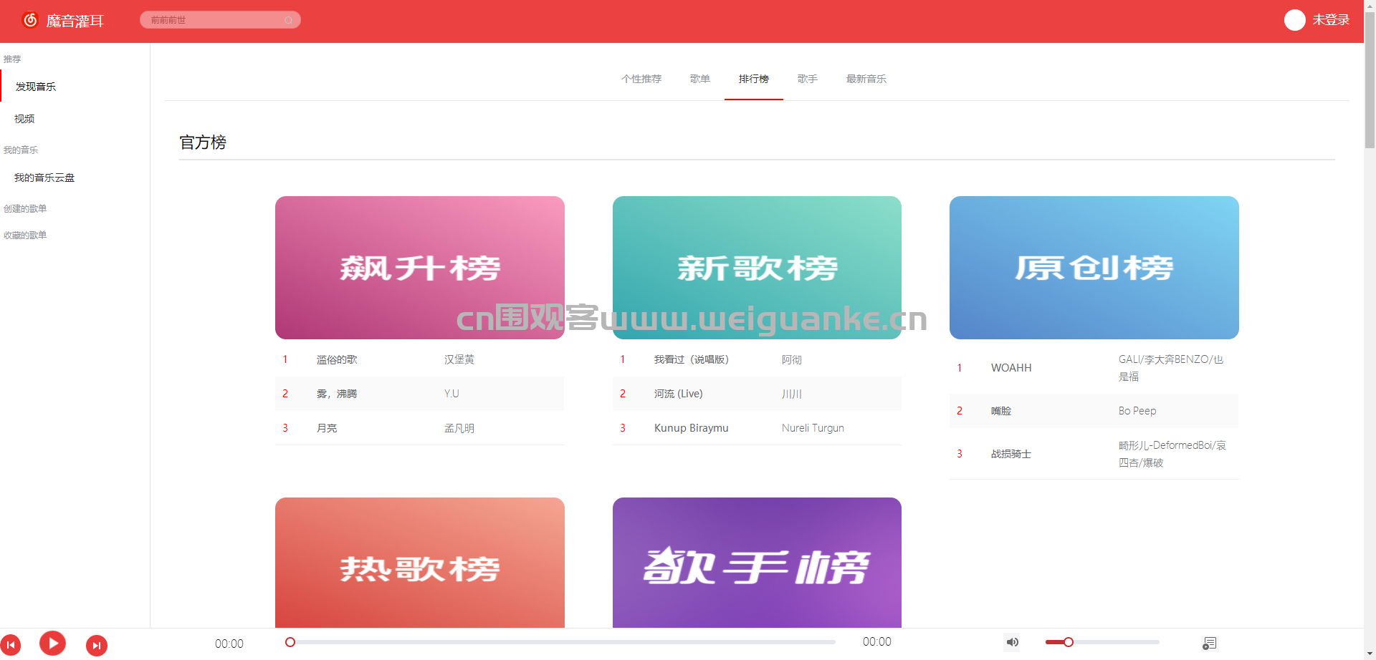This screenshot has height=660, width=1376.
Task: Click the 创建的歌单 sidebar section
Action: coord(25,208)
